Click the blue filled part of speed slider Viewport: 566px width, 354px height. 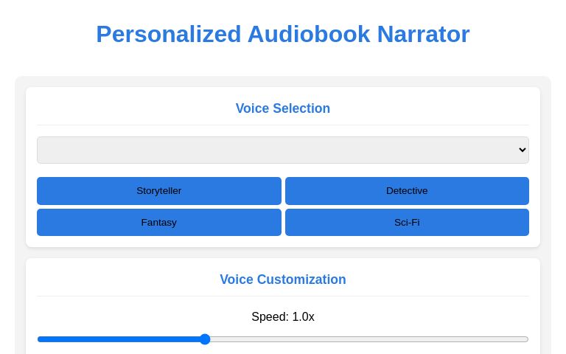tap(118, 339)
